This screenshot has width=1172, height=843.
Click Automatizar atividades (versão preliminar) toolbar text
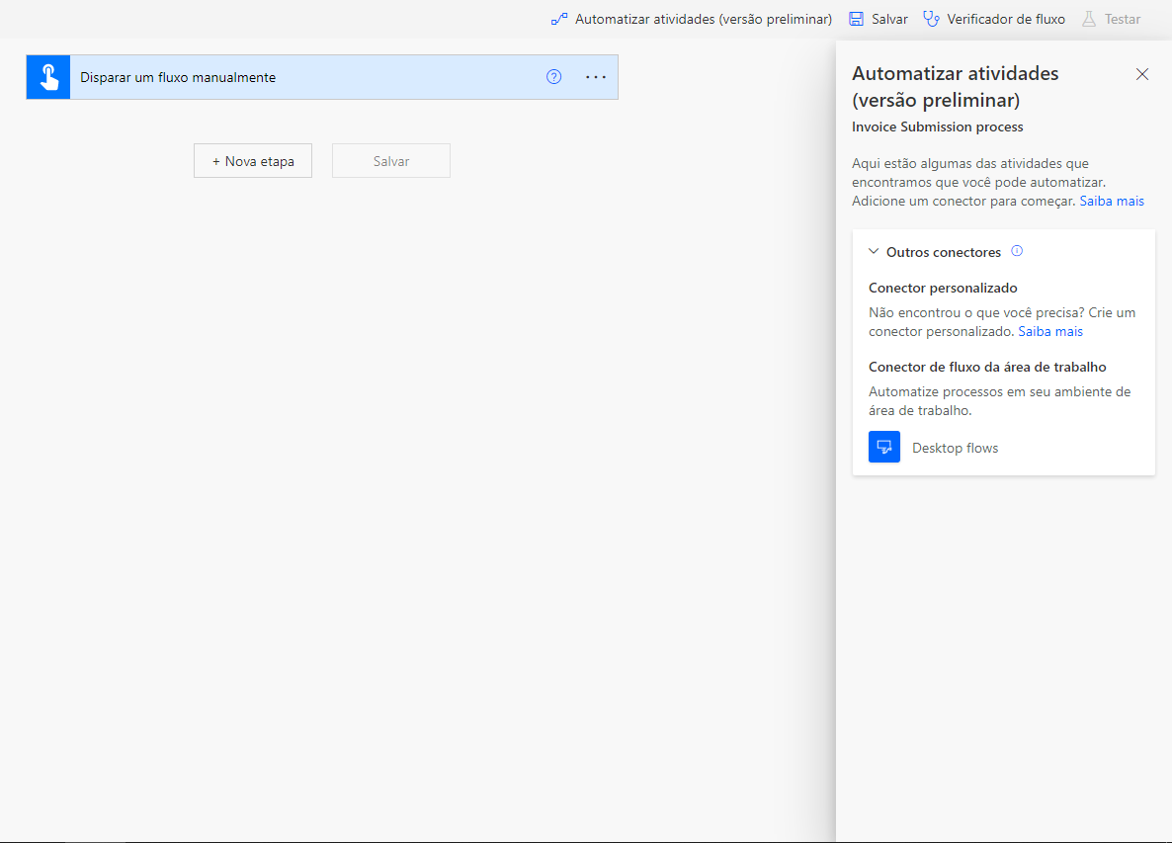(704, 20)
